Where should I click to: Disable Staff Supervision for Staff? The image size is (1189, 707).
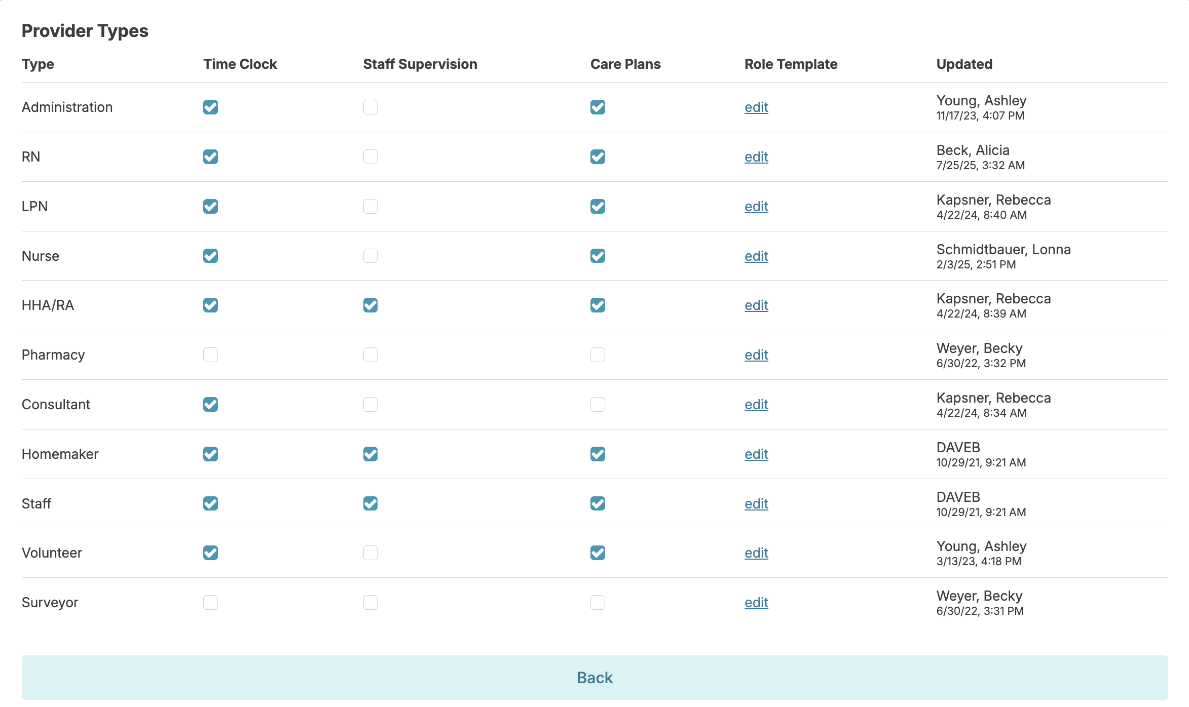[370, 503]
